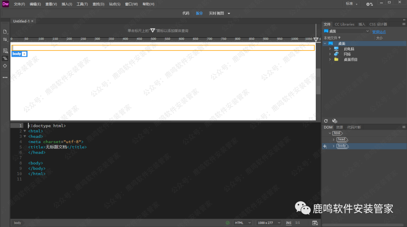Click the Open Documents icon in left toolbar
The width and height of the screenshot is (407, 227).
5,32
